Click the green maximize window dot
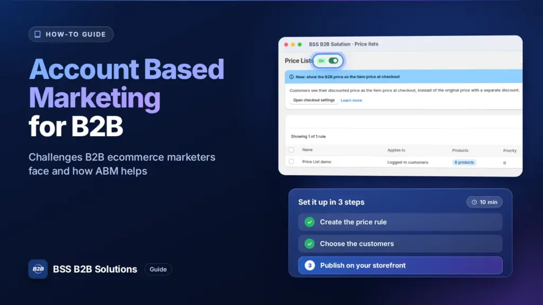 (x=300, y=44)
